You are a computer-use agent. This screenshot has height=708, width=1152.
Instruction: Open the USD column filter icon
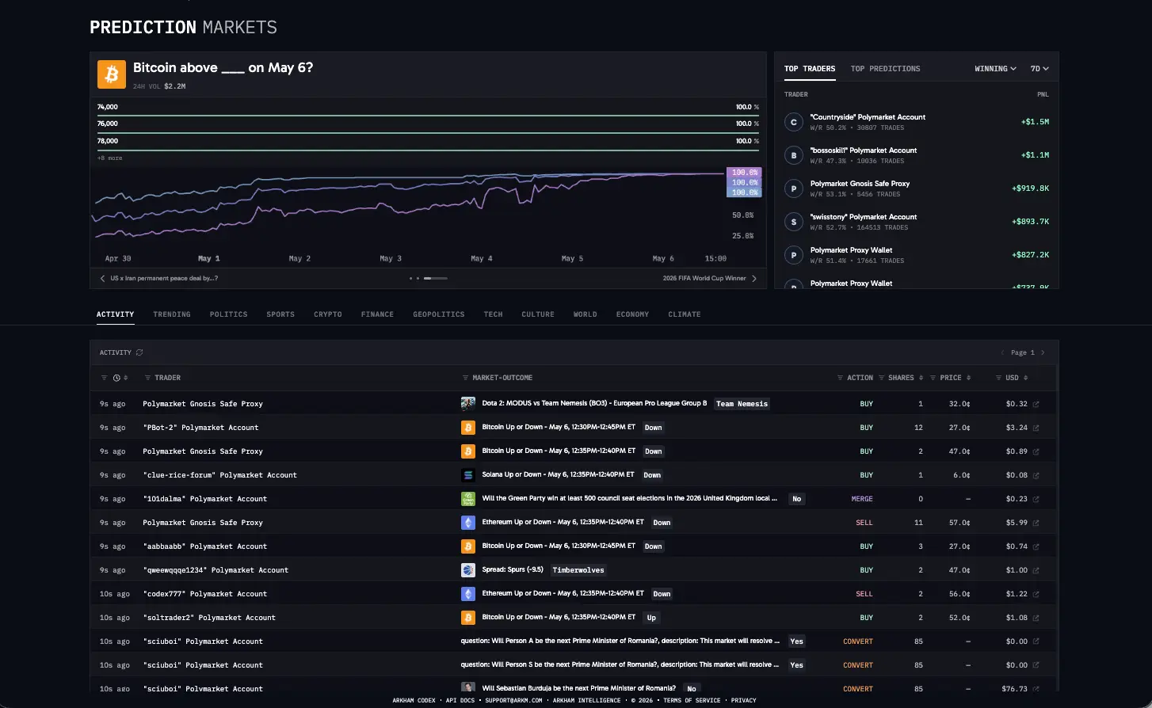coord(999,378)
